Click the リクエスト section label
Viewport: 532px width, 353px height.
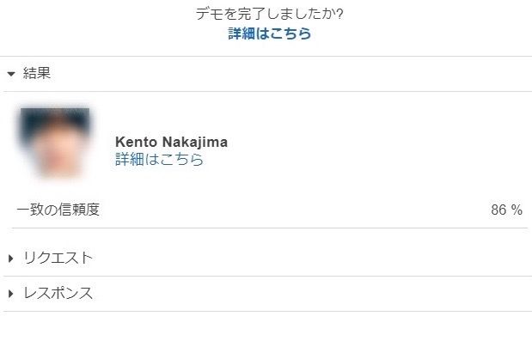[58, 259]
